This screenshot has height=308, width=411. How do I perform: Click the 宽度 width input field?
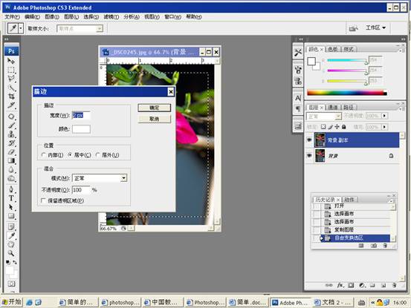coord(81,115)
